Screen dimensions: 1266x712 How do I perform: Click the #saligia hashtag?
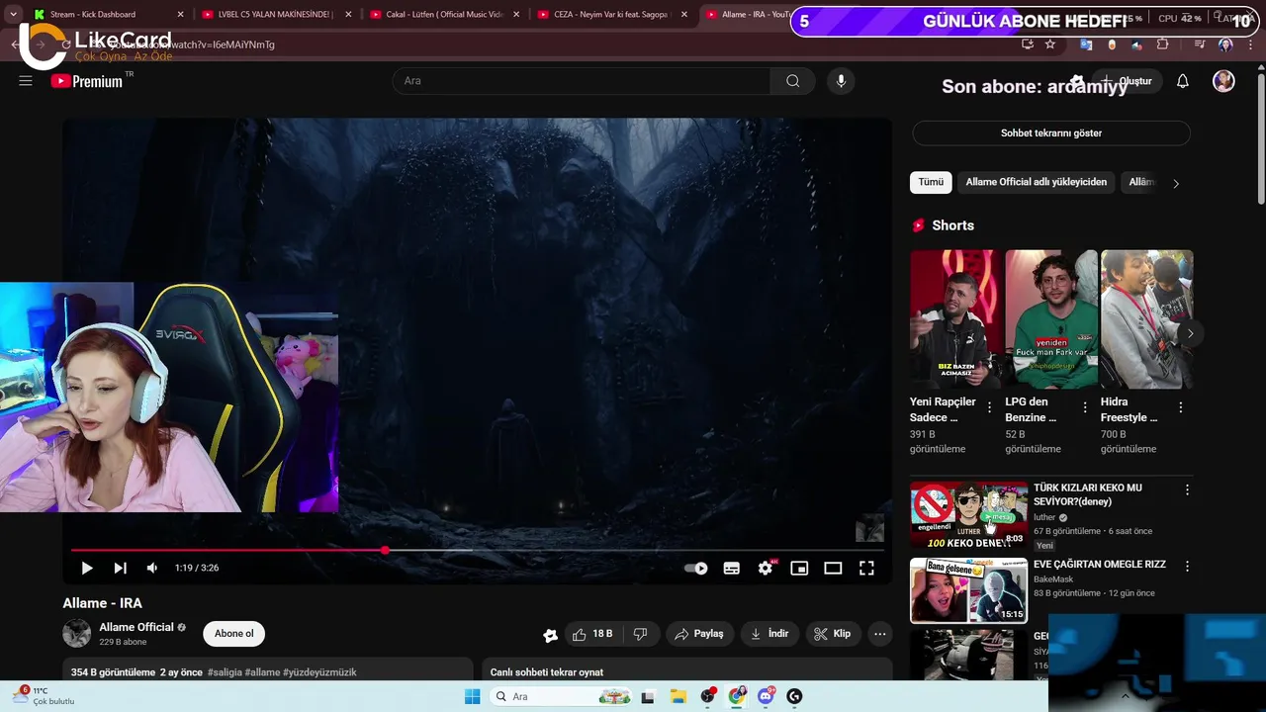[225, 672]
